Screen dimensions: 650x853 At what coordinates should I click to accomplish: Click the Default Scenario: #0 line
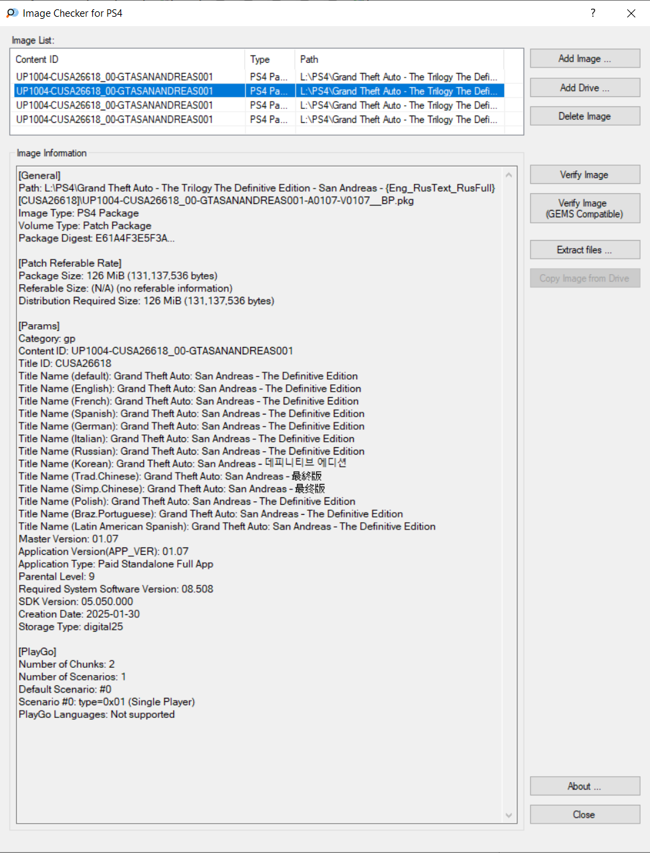coord(65,689)
